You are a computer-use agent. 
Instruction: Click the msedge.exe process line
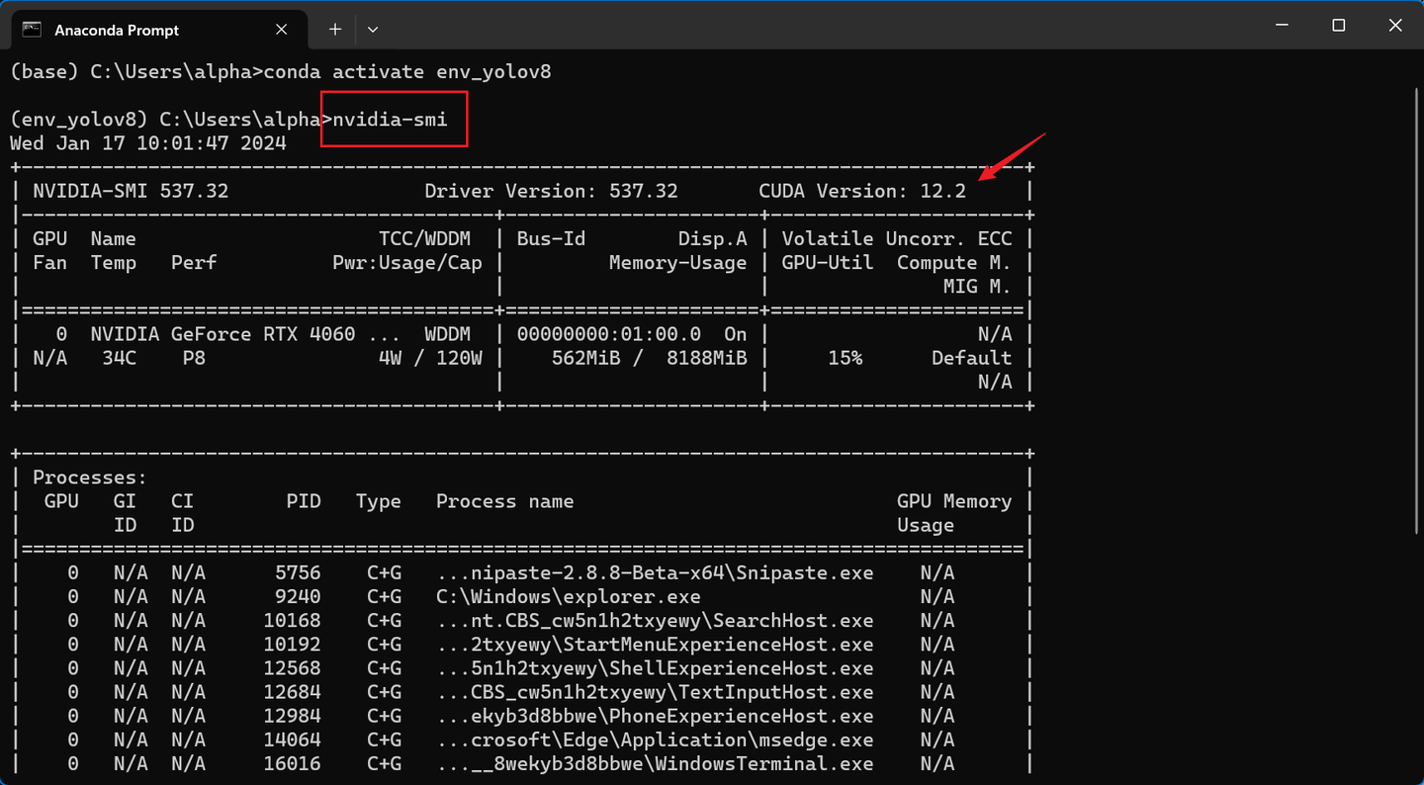click(x=655, y=740)
